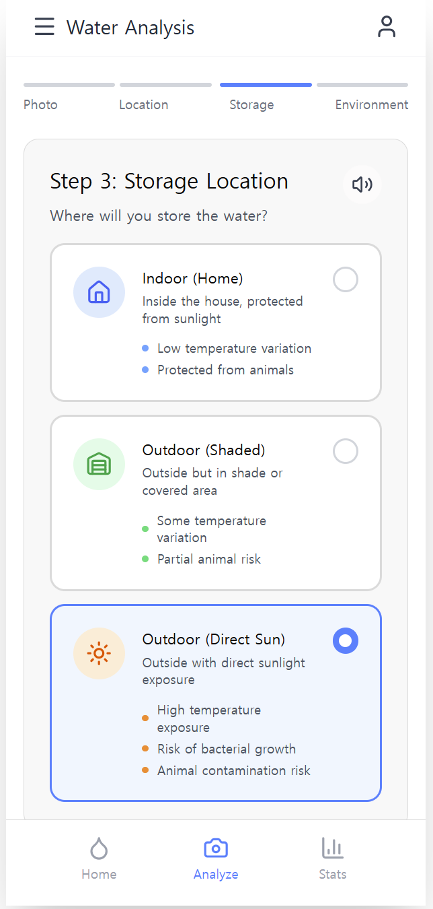Go to the Location step tab
Screen dimensions: 433x909
144,104
